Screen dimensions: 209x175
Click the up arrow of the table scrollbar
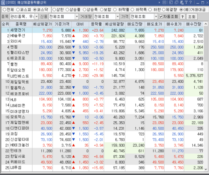click(206, 24)
